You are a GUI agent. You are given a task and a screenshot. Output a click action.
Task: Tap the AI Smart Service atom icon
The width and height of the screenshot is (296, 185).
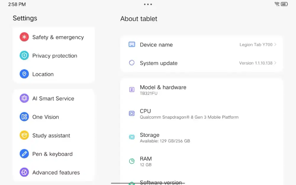click(24, 98)
